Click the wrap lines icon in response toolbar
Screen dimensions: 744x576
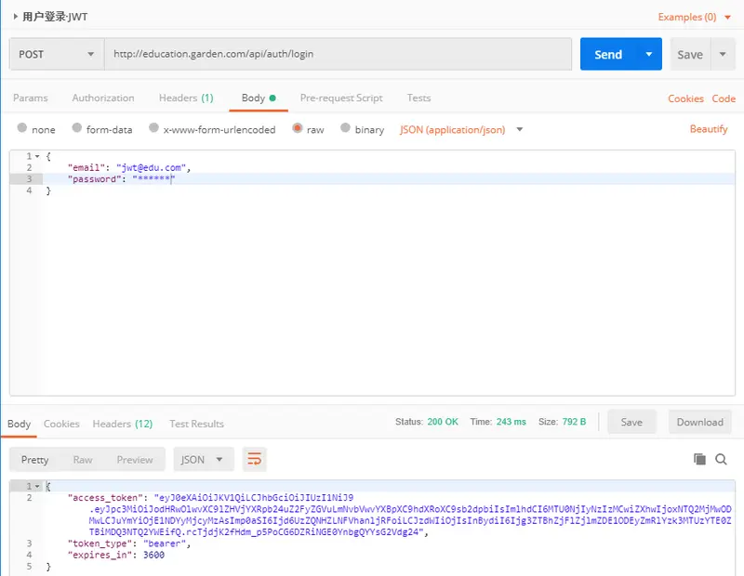click(x=254, y=459)
